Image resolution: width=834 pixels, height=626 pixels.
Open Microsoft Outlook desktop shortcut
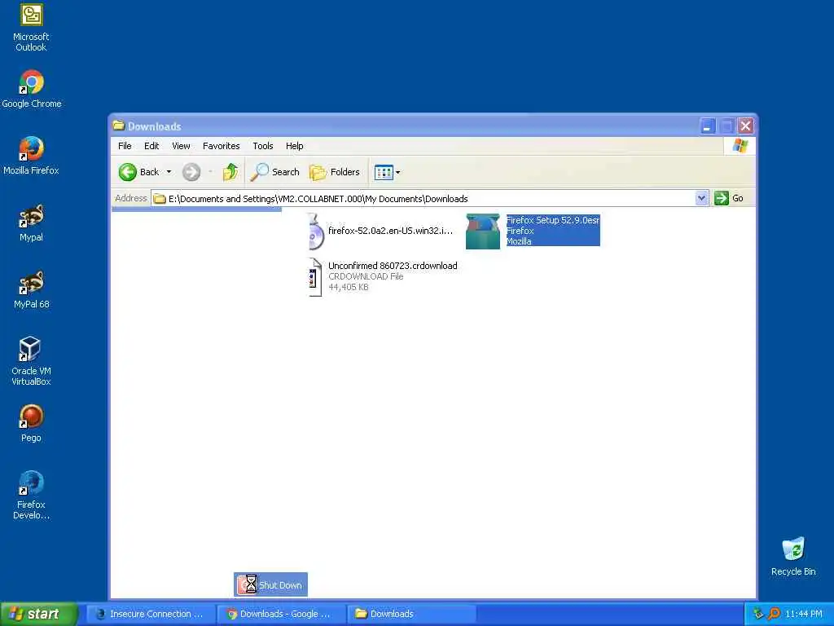point(32,28)
